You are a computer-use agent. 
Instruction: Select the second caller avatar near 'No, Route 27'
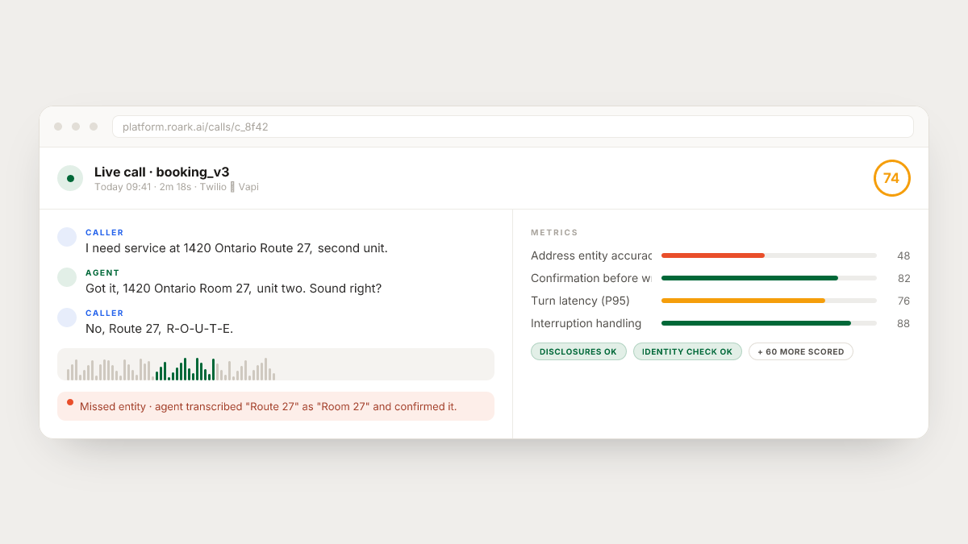click(67, 318)
